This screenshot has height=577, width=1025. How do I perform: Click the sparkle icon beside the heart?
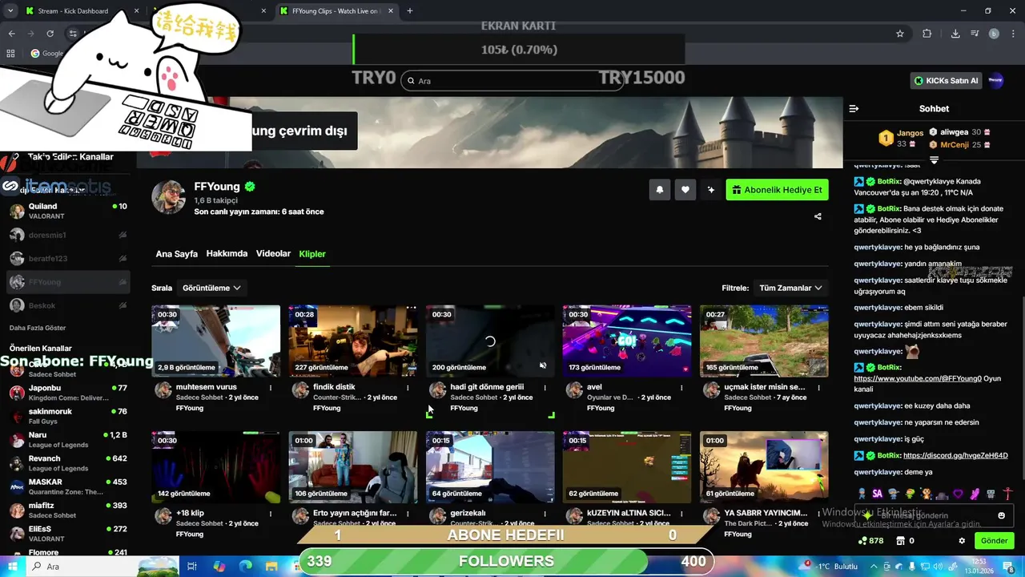click(x=710, y=190)
